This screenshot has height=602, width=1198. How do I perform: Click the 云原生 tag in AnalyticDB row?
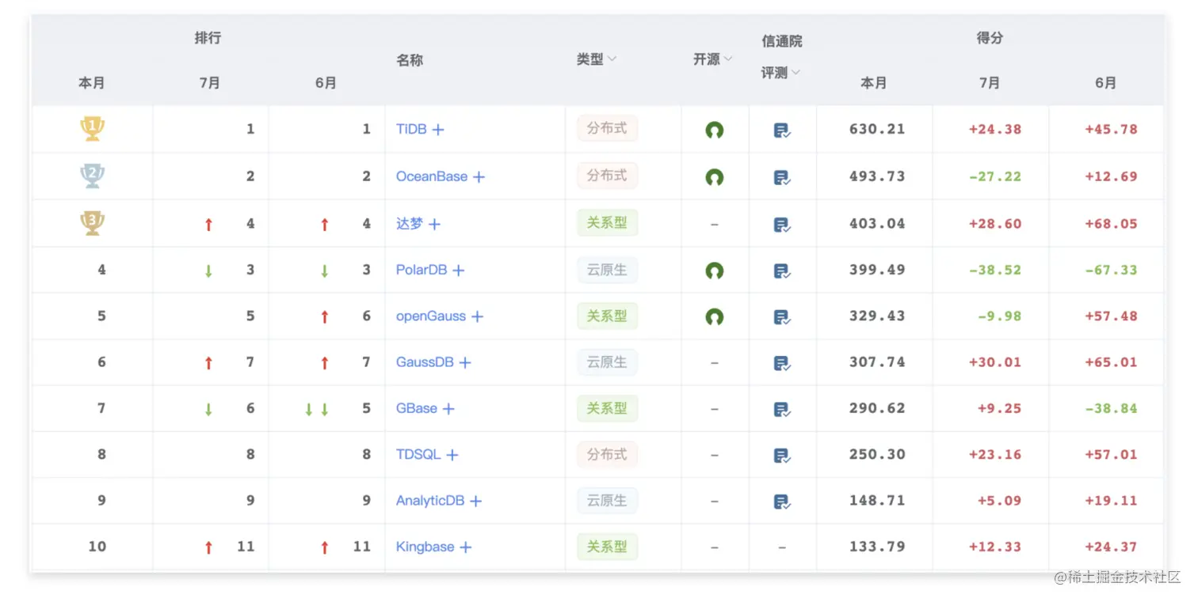coord(607,501)
